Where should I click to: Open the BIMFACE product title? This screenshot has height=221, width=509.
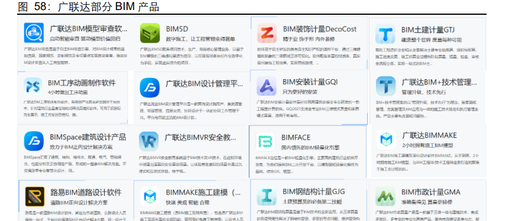(x=296, y=138)
